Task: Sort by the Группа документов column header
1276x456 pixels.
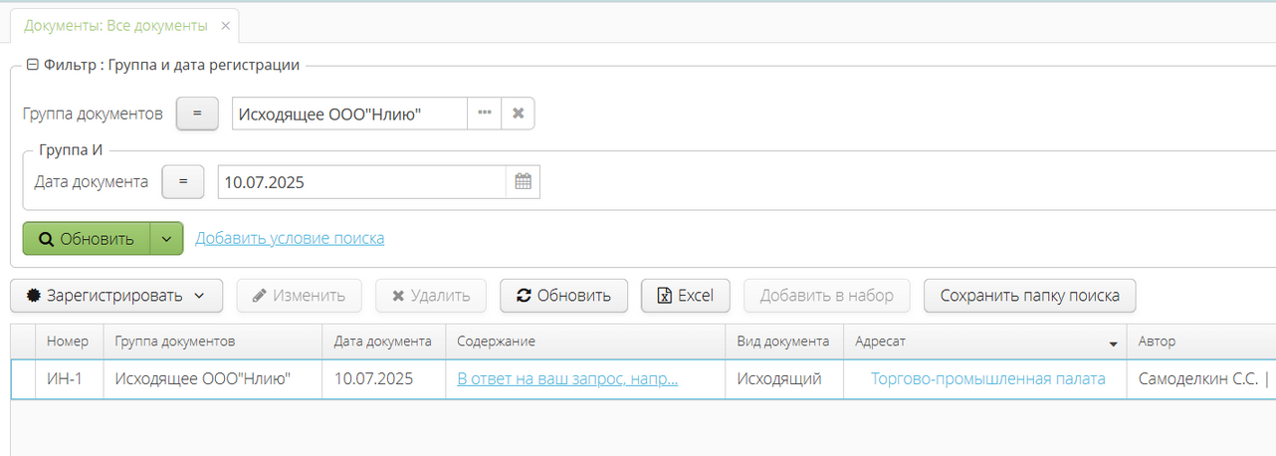Action: pyautogui.click(x=213, y=342)
